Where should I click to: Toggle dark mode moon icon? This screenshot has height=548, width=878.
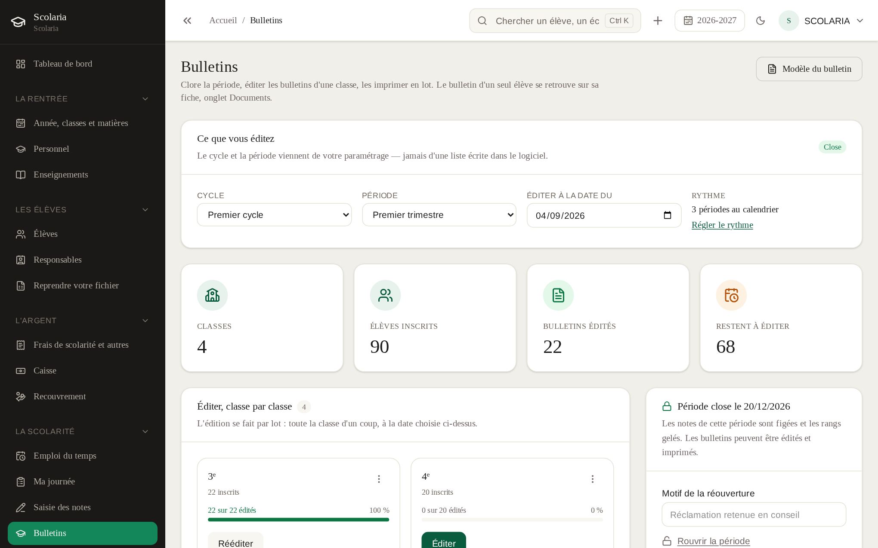(761, 21)
